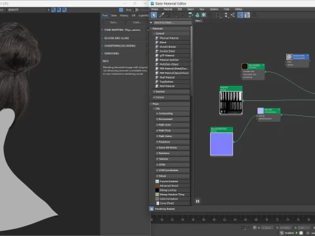Collapse the Materials group in browser
The image size is (315, 236).
pyautogui.click(x=151, y=29)
